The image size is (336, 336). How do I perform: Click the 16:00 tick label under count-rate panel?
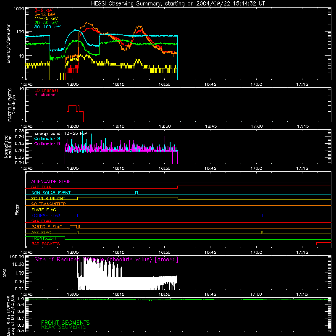(73, 84)
